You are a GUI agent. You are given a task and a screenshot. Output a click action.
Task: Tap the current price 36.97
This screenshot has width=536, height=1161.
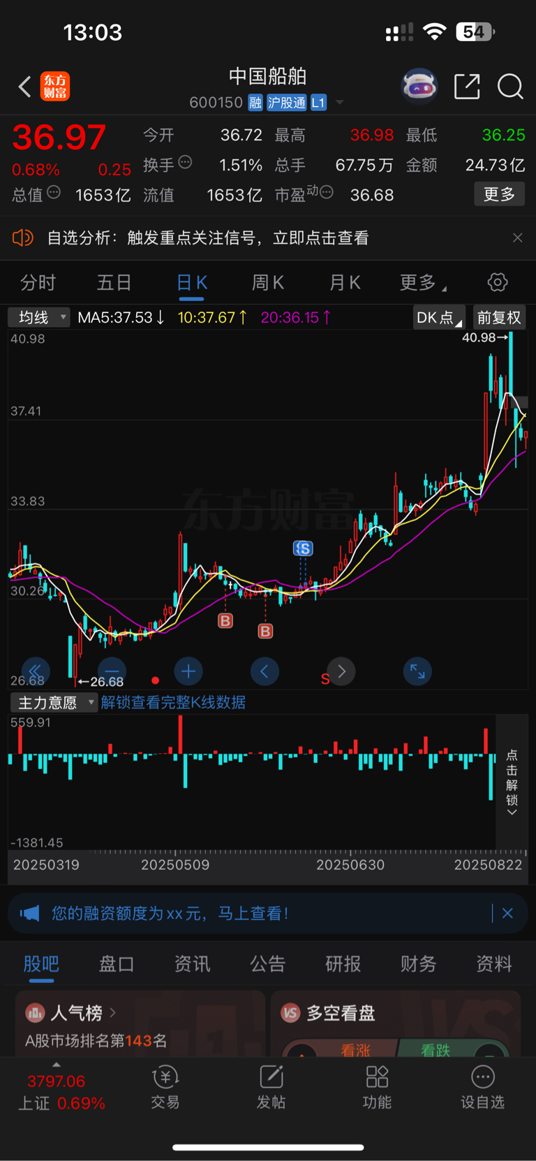(59, 138)
